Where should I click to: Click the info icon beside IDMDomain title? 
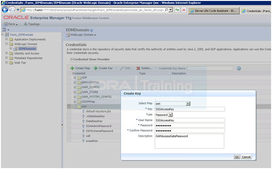click(x=91, y=30)
